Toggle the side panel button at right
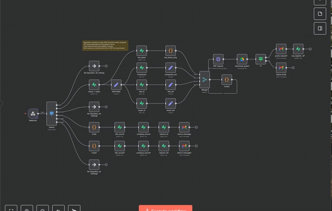 tap(320, 28)
